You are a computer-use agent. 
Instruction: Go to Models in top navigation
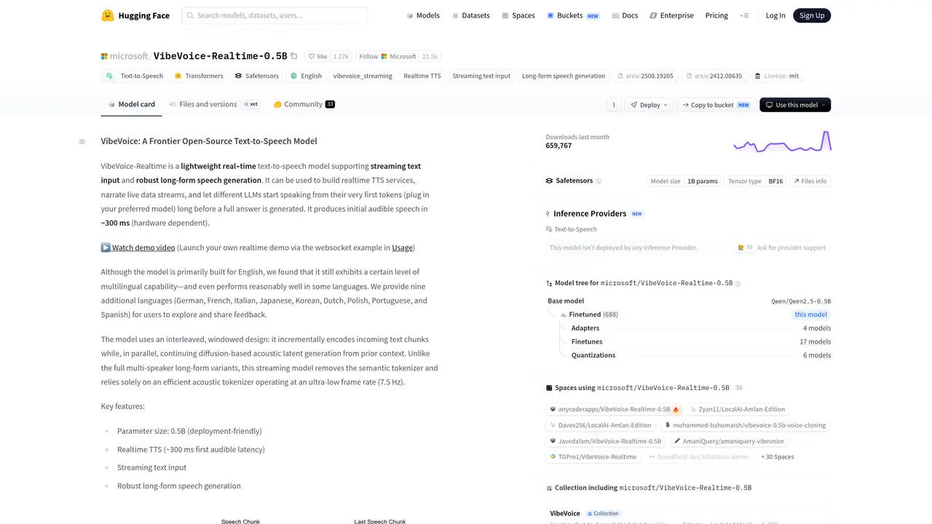(x=423, y=15)
